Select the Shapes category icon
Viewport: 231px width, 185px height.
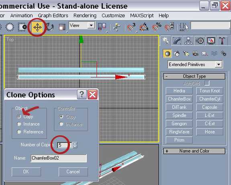pyautogui.click(x=177, y=53)
